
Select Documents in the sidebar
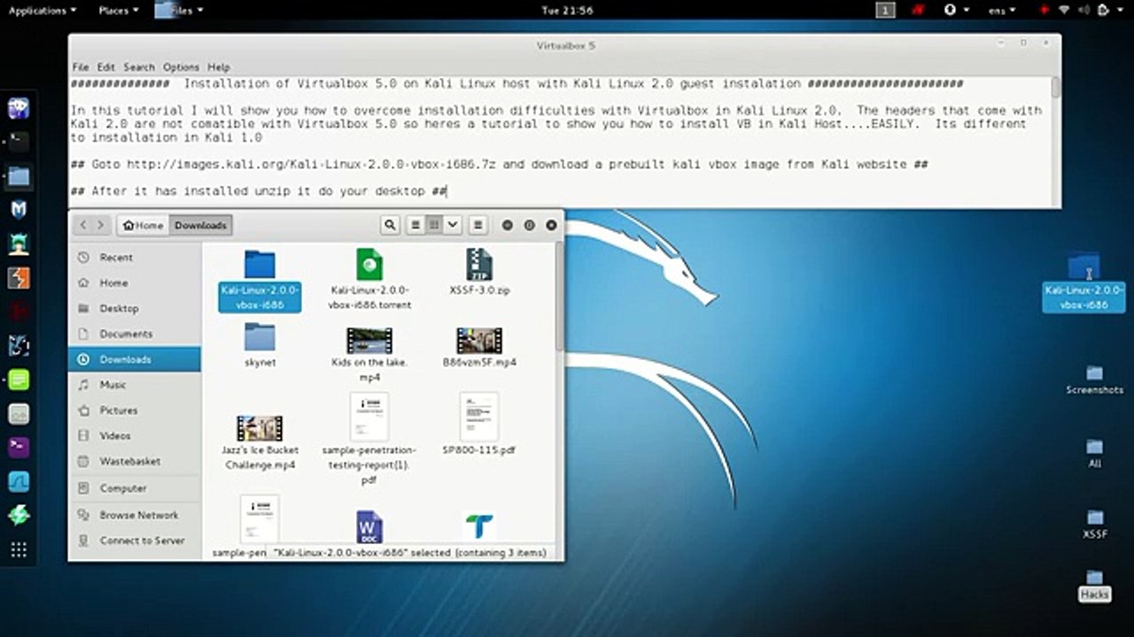click(135, 334)
